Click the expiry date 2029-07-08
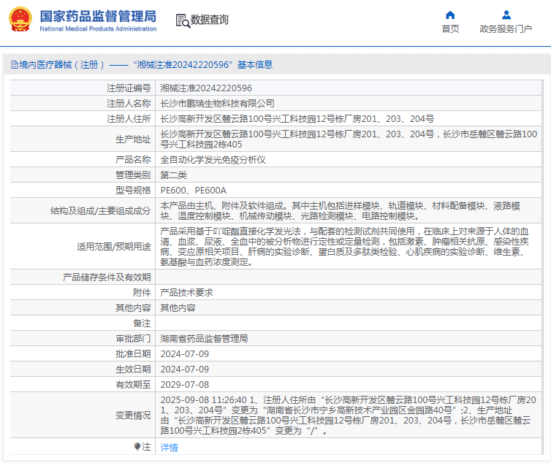The width and height of the screenshot is (551, 471). pos(184,385)
